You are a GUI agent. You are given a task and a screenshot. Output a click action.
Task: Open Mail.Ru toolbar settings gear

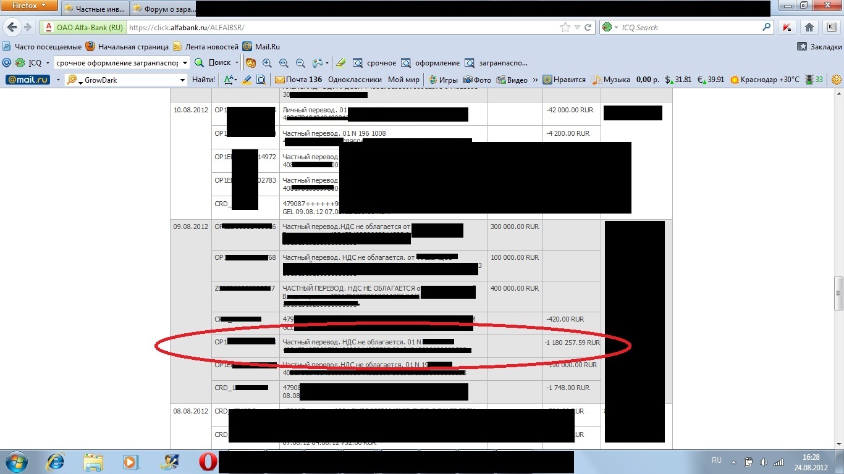pos(837,80)
